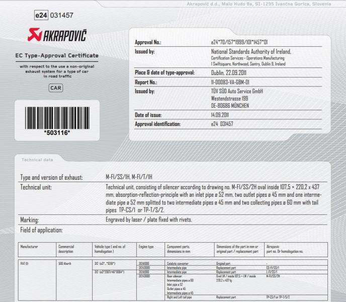Click the Akrapovič logo
This screenshot has width=346, height=302.
(56, 36)
